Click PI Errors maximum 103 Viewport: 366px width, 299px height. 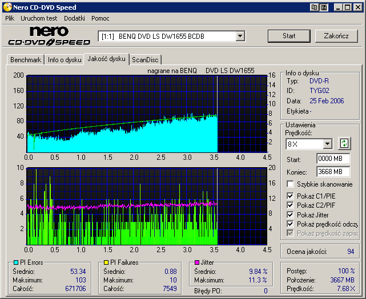point(81,280)
